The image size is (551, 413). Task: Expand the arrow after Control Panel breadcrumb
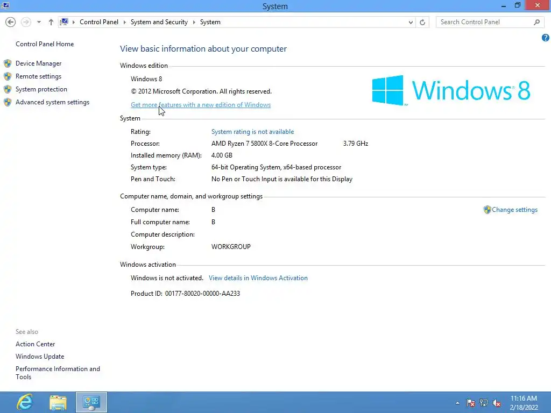pos(124,22)
